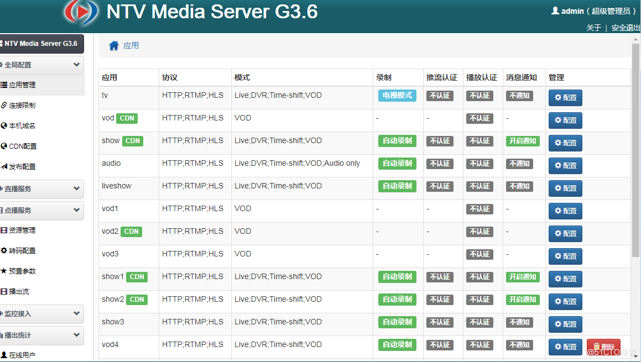Image resolution: width=641 pixels, height=362 pixels.
Task: Toggle 开启通知 badge for the show app
Action: (x=523, y=141)
